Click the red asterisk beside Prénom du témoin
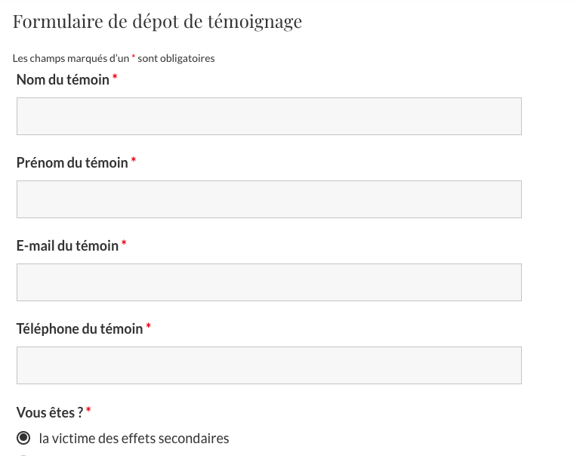 pyautogui.click(x=134, y=160)
